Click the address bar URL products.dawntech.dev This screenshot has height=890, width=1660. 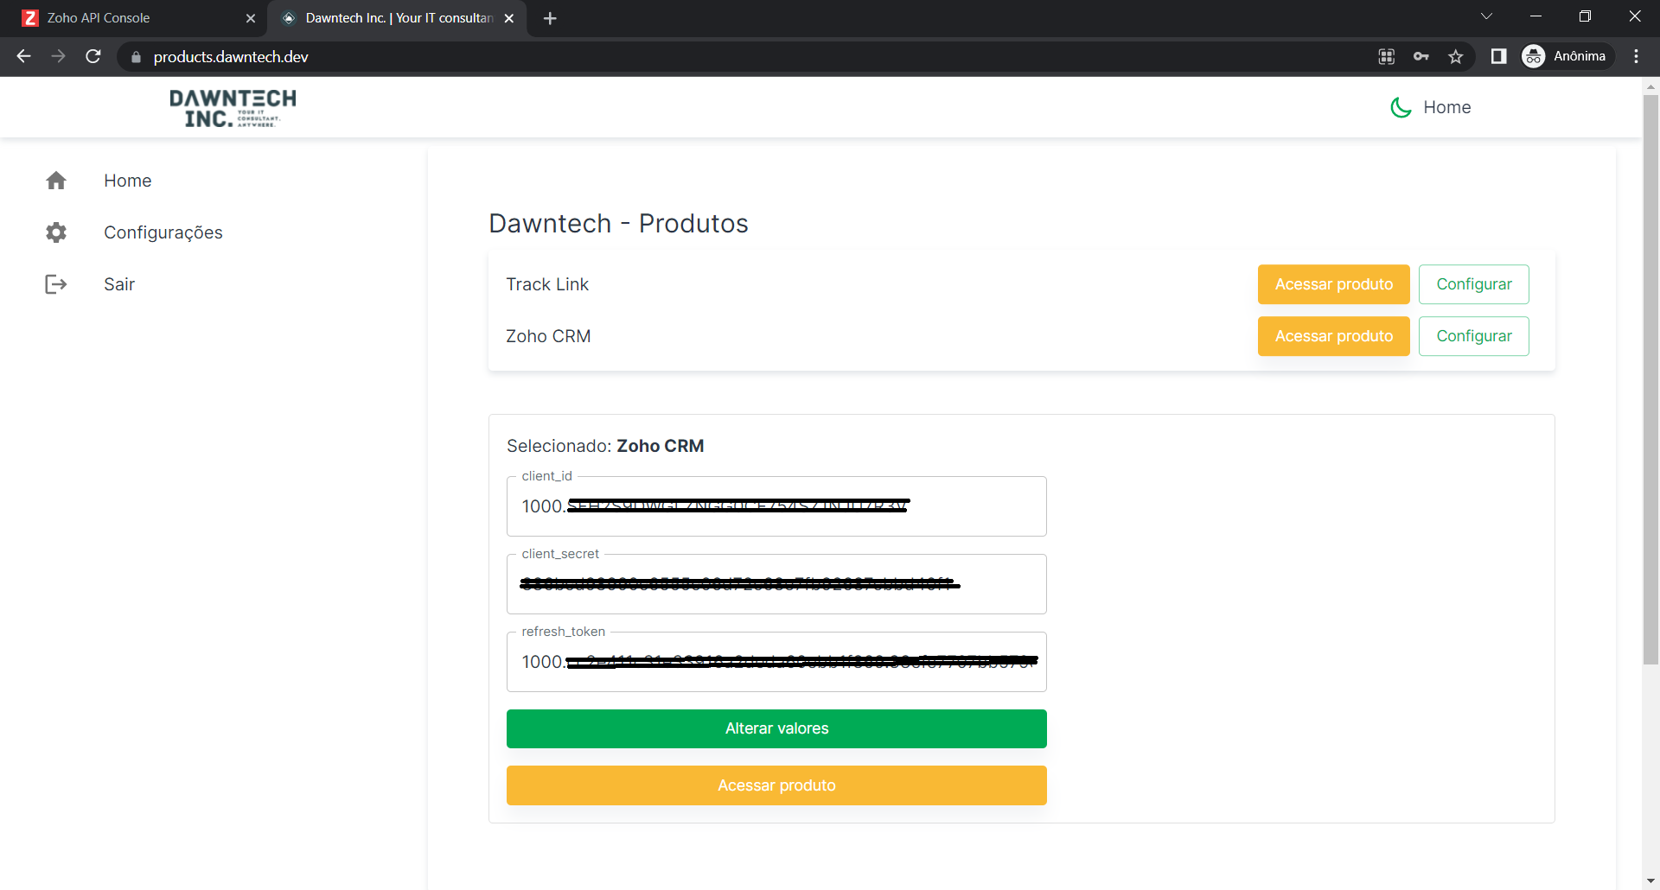231,57
